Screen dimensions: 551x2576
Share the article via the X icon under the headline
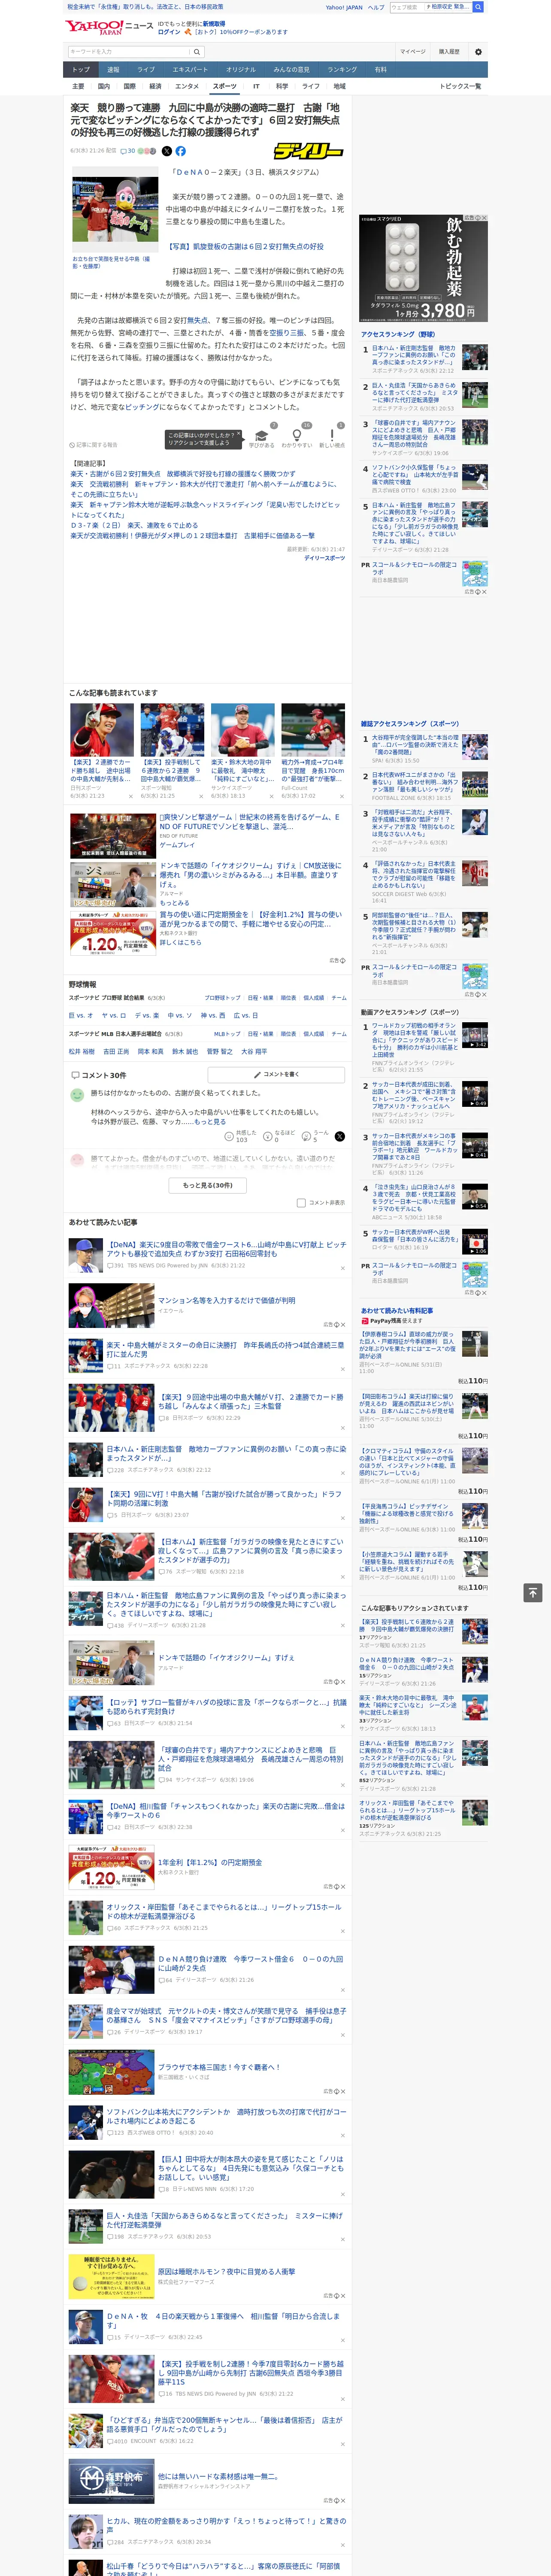(x=166, y=151)
